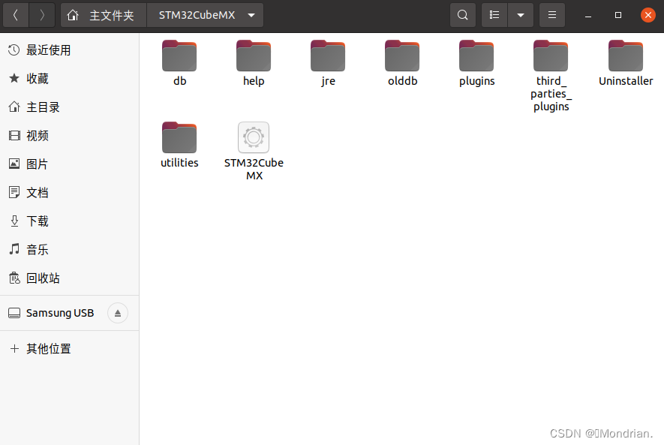Image resolution: width=664 pixels, height=445 pixels.
Task: Open 其他位置 other locations
Action: (x=70, y=348)
